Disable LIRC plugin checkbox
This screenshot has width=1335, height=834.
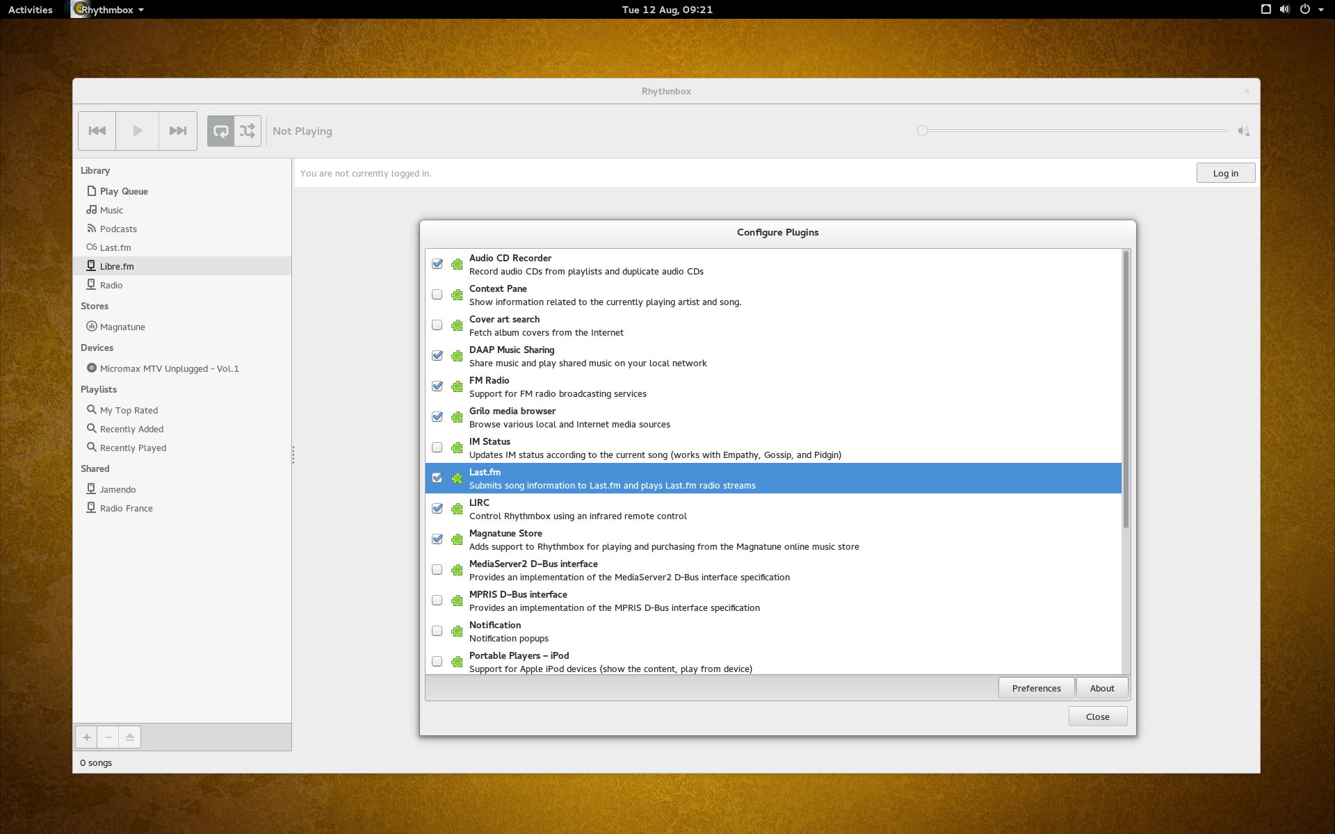tap(437, 509)
